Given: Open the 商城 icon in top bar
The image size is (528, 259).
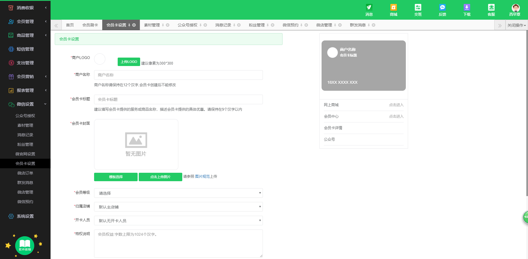Looking at the screenshot, I should pyautogui.click(x=393, y=8).
